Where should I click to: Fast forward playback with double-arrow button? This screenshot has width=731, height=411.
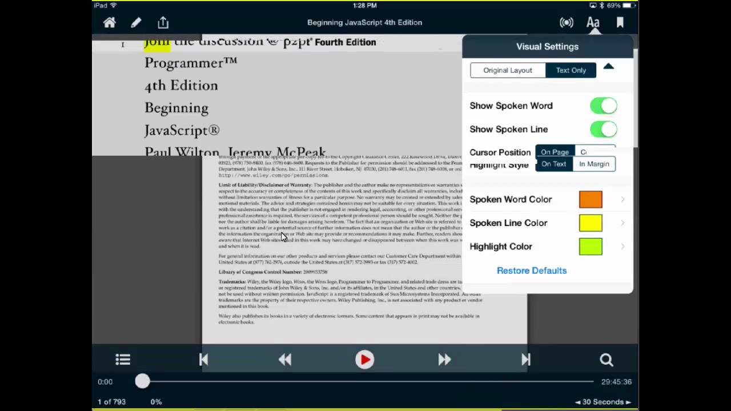pos(444,360)
